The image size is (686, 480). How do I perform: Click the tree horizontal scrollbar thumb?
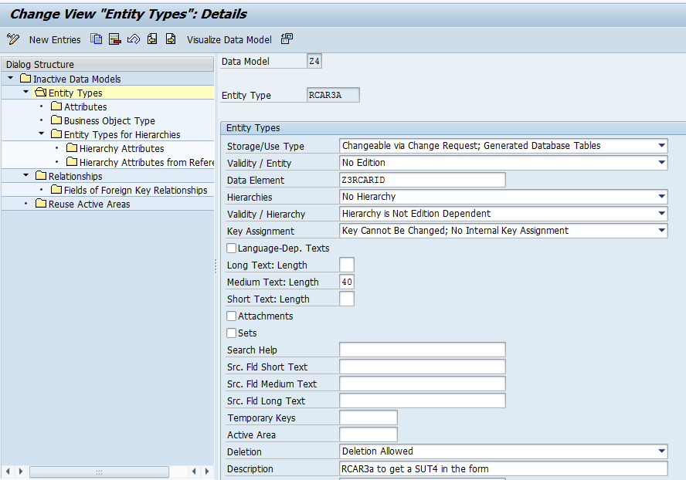[x=99, y=472]
